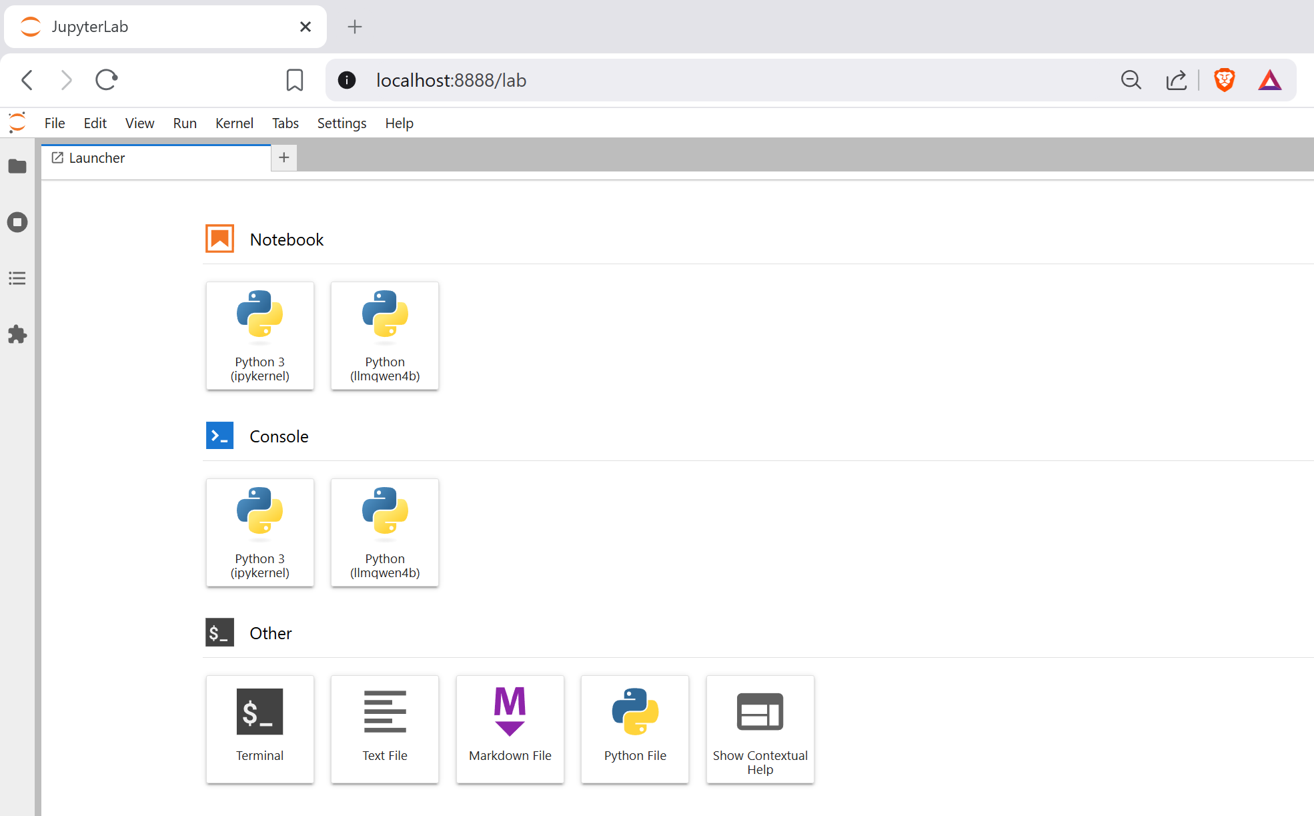Launch Python (llmqwen4b) notebook
Screen dimensions: 1314x816
(385, 336)
